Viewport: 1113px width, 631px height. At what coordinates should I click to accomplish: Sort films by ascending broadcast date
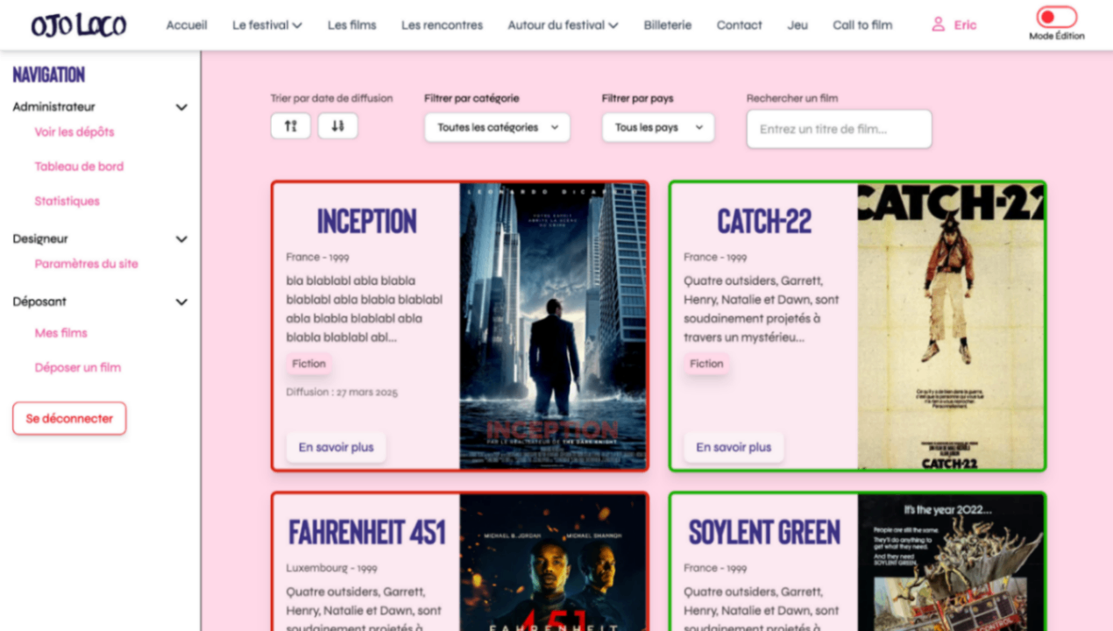click(x=290, y=126)
